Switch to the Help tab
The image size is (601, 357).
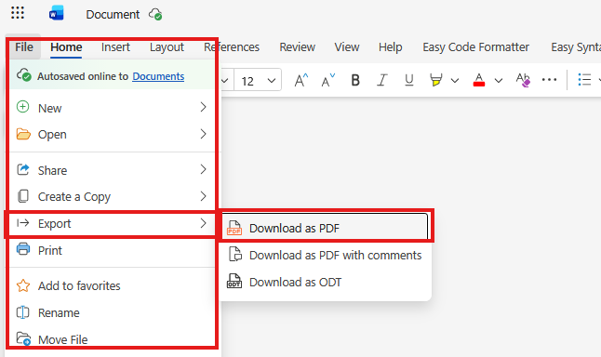click(x=390, y=47)
